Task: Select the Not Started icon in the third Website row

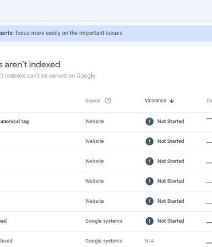Action: pos(150,161)
